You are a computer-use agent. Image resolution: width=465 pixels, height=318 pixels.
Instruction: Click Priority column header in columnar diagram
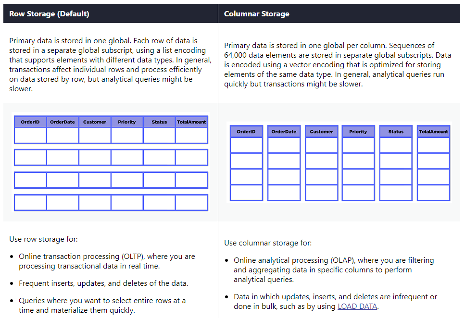(358, 132)
